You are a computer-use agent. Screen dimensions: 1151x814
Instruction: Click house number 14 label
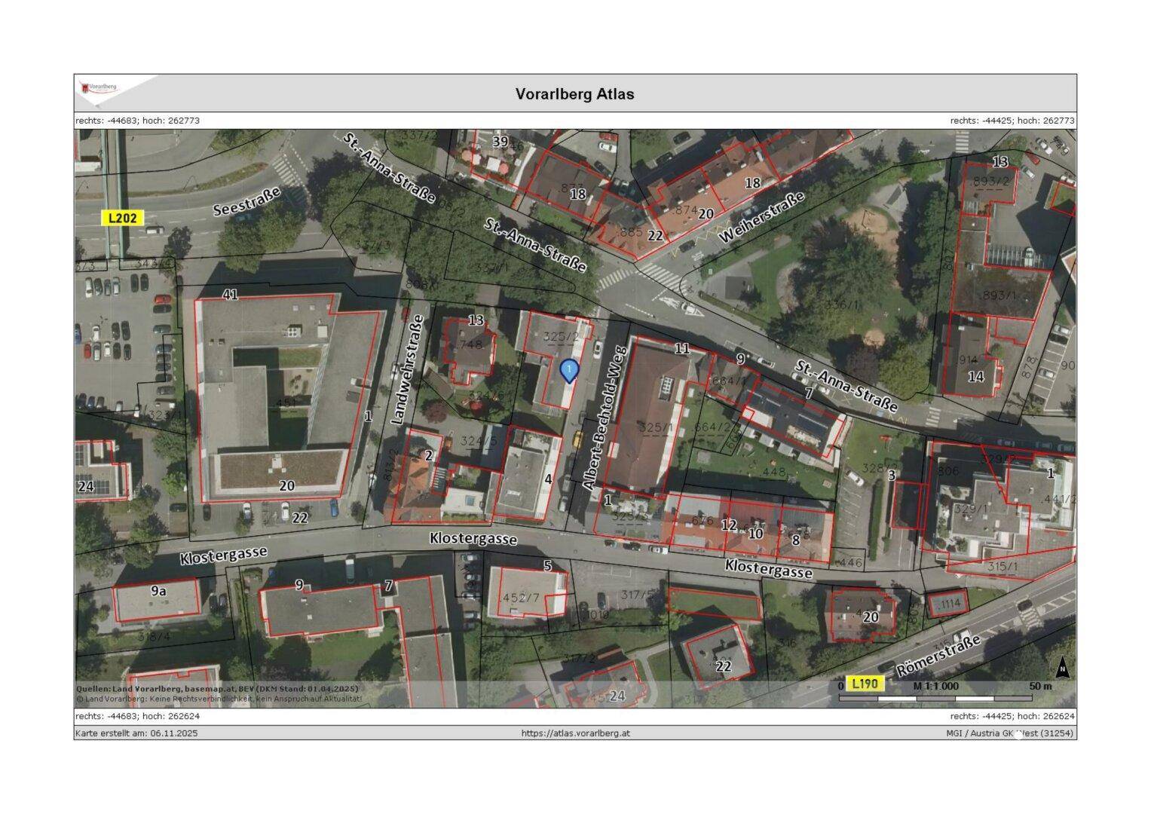point(975,376)
